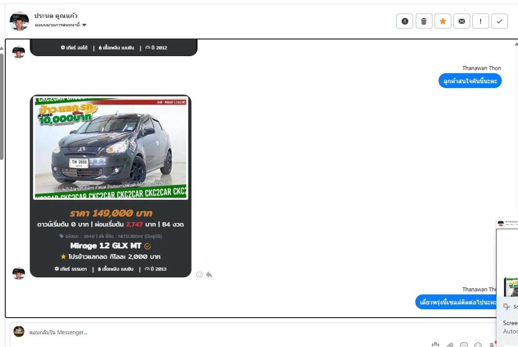Open saved replies speech bubble icon
The image size is (518, 347).
(x=464, y=345)
